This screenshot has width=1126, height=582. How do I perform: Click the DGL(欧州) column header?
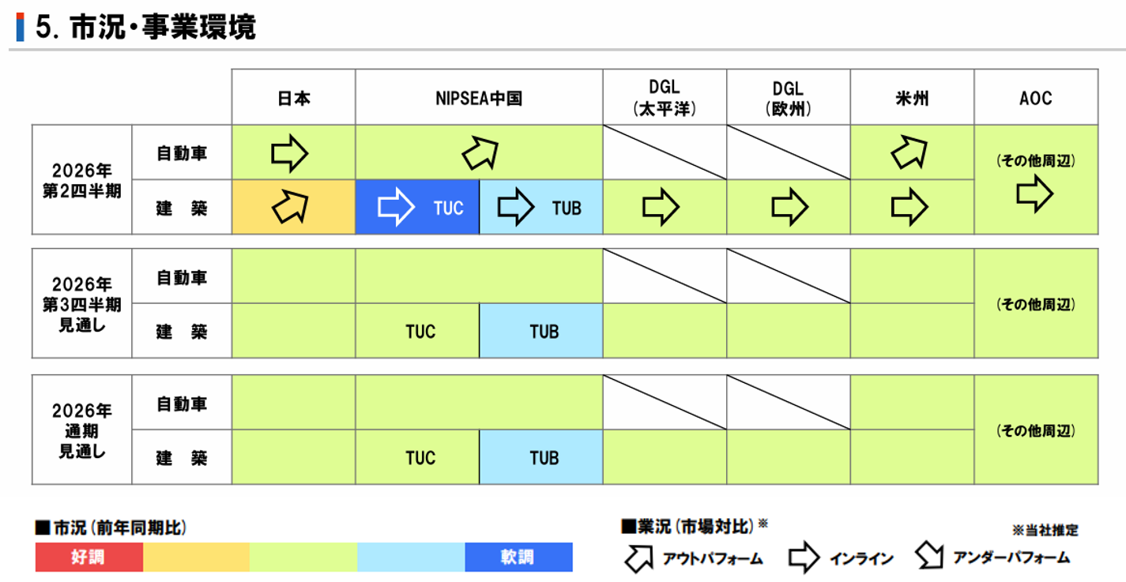(x=789, y=97)
